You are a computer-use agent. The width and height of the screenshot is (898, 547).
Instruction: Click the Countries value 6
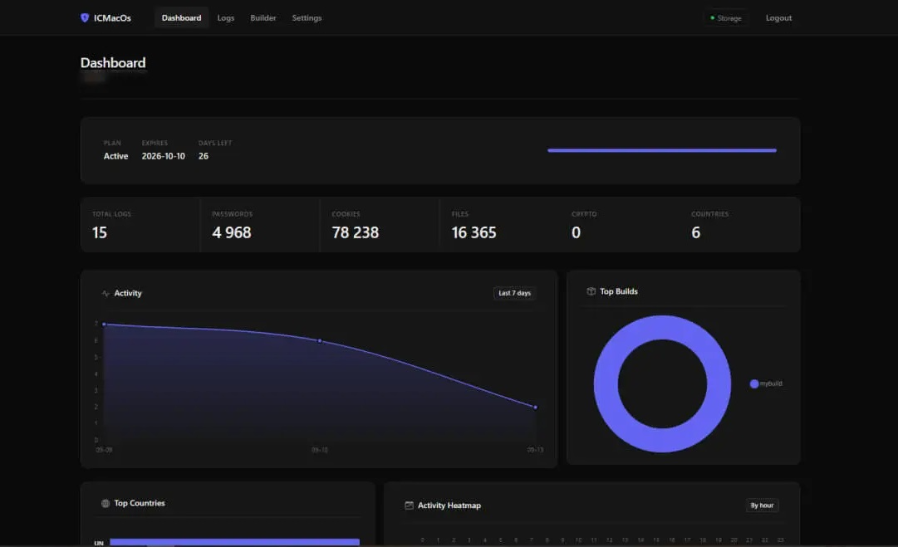click(696, 233)
